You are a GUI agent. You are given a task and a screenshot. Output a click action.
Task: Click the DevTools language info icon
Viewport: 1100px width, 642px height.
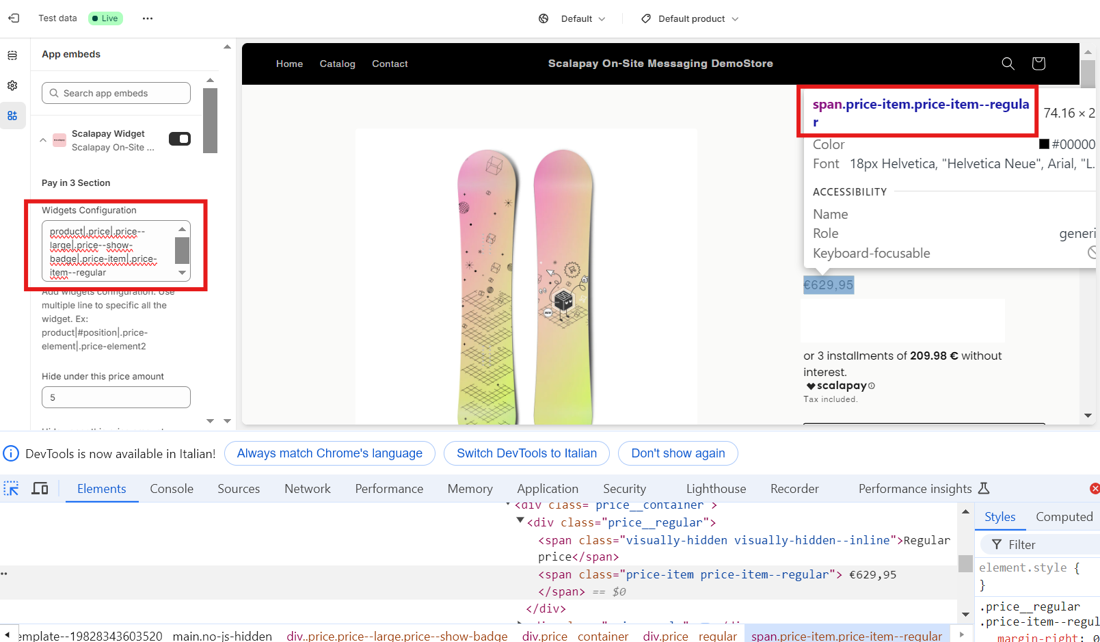pyautogui.click(x=11, y=453)
